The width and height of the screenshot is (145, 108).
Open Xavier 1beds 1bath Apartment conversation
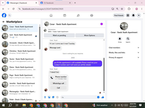(19, 60)
